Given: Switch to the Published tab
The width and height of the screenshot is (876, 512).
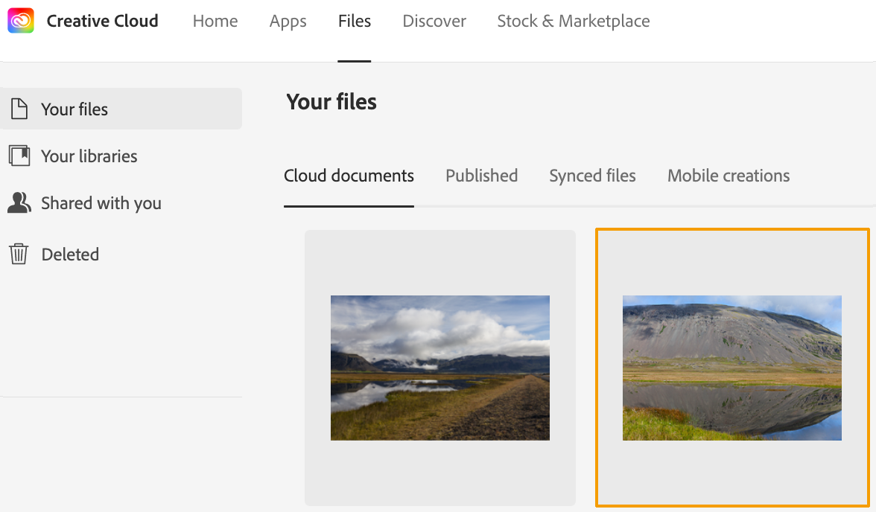Looking at the screenshot, I should [481, 176].
